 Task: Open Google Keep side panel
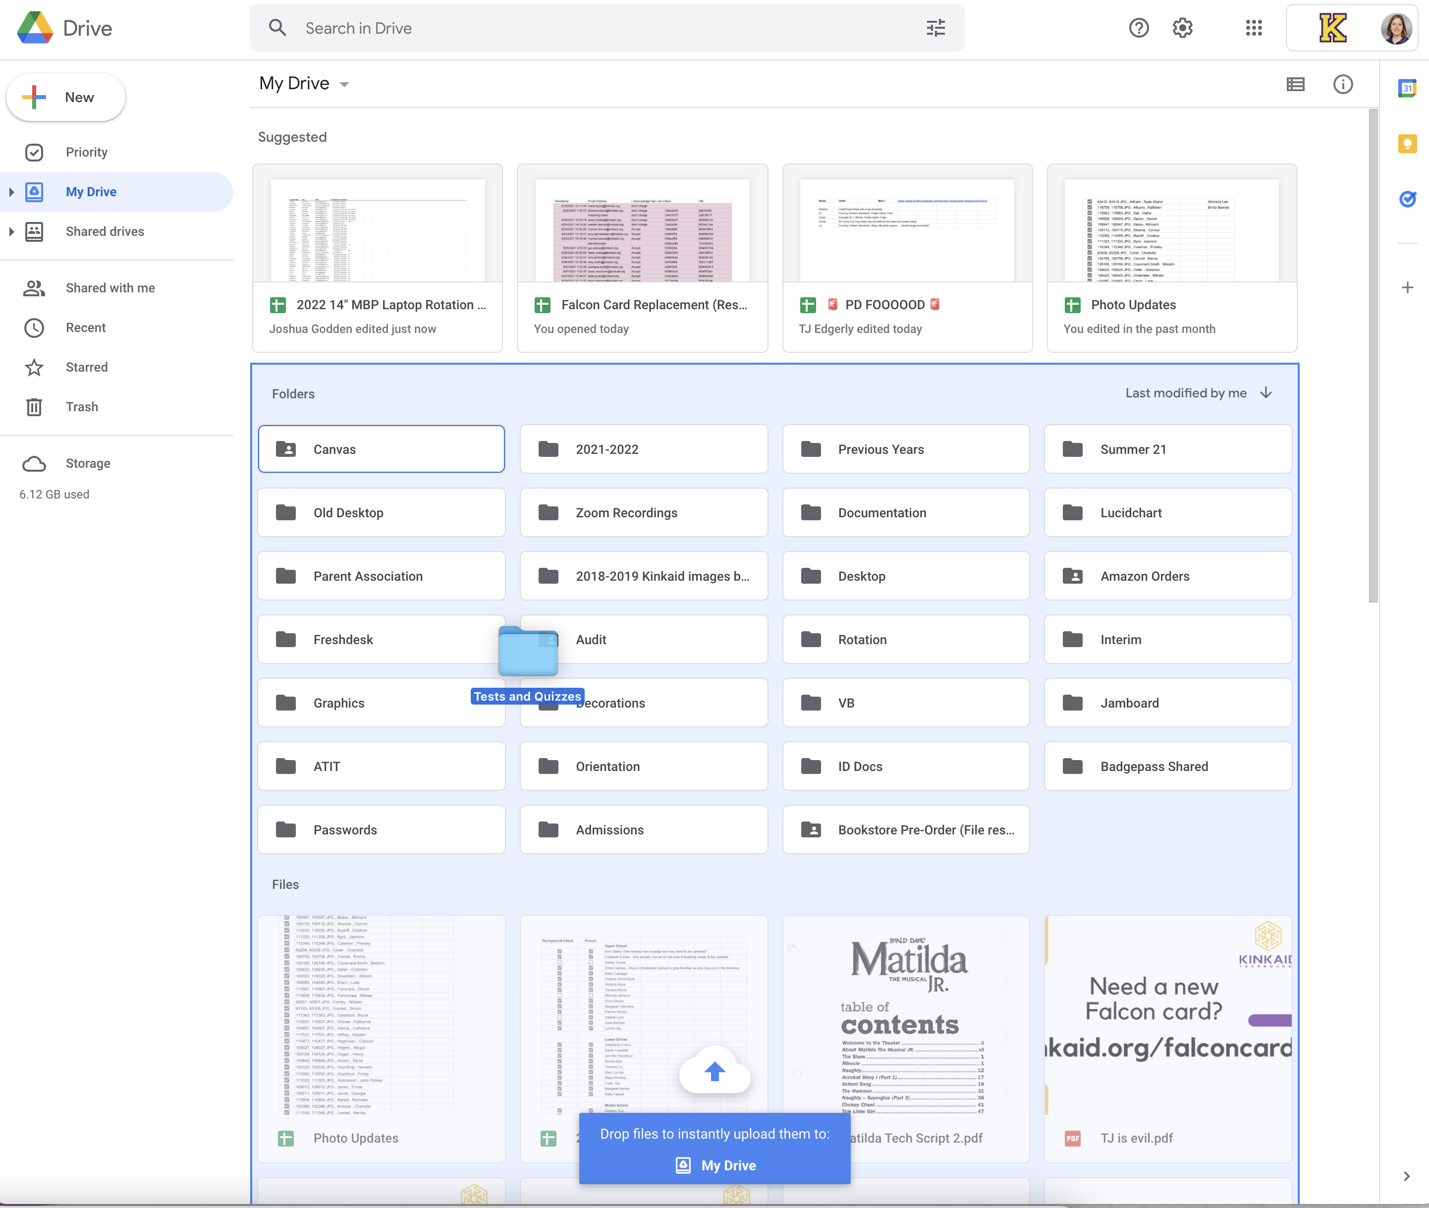(x=1407, y=144)
